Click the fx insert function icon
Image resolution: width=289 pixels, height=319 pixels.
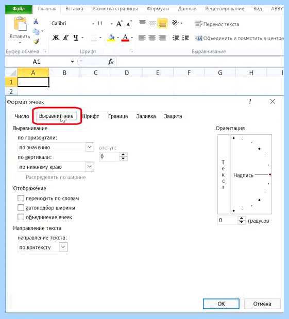111,61
